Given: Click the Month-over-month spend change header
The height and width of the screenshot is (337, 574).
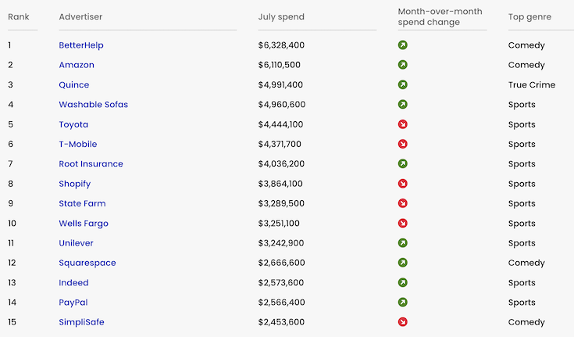Looking at the screenshot, I should [440, 17].
